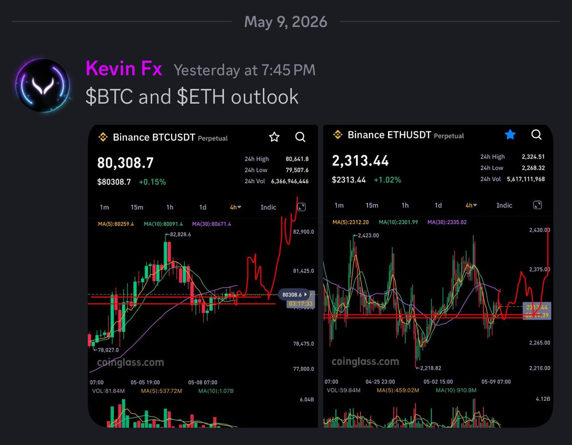This screenshot has width=572, height=445.
Task: Select 1d timeframe on ETHUSDT chart
Action: (438, 205)
